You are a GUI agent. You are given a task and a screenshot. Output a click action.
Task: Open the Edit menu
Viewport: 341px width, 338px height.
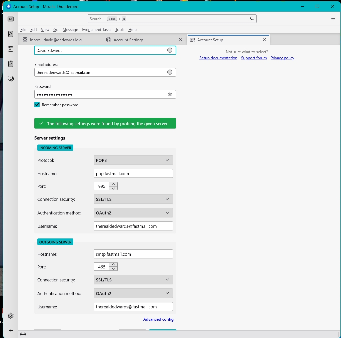[33, 30]
